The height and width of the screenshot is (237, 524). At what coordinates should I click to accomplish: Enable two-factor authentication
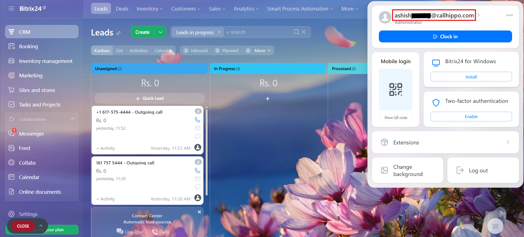471,116
